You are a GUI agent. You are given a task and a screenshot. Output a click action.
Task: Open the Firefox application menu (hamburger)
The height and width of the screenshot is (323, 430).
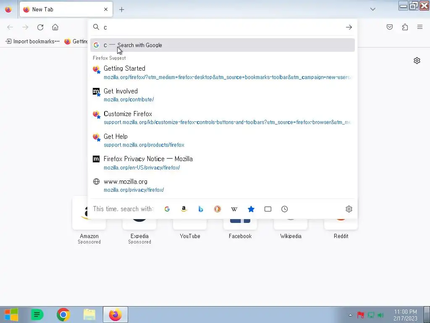(x=420, y=27)
